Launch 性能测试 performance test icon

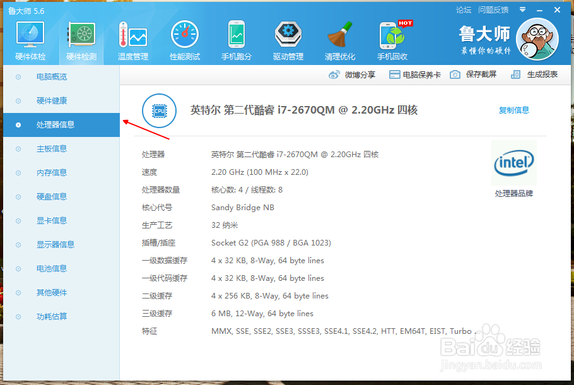pyautogui.click(x=185, y=35)
